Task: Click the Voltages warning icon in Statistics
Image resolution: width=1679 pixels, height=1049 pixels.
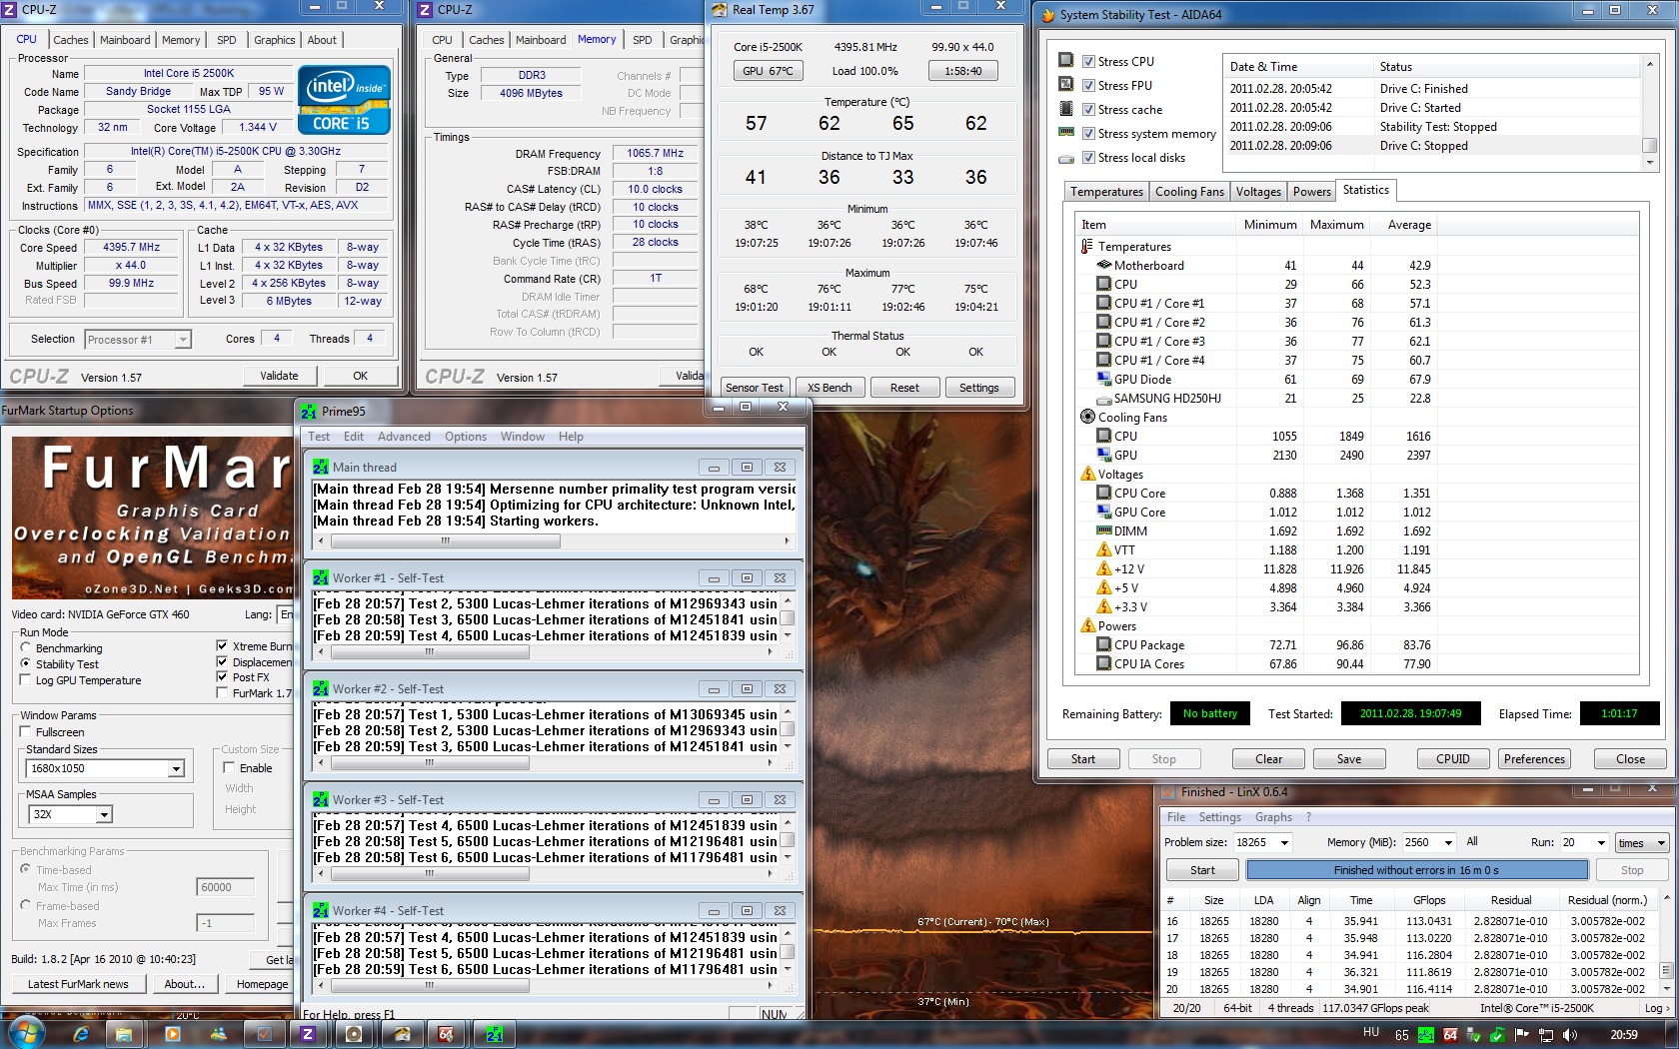Action: click(x=1087, y=474)
